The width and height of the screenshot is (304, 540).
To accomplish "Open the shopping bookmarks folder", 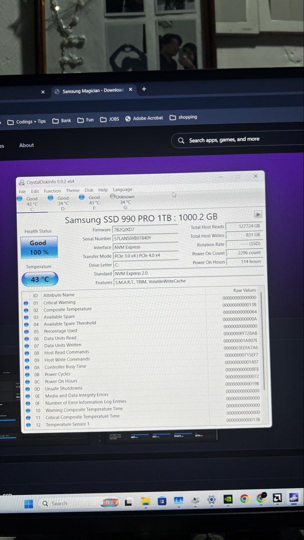I will click(183, 117).
